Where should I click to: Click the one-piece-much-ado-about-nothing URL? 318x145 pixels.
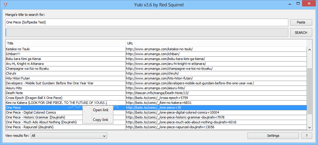point(181,122)
